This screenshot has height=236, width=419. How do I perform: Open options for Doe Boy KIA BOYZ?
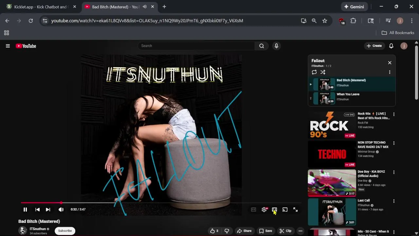tap(394, 172)
